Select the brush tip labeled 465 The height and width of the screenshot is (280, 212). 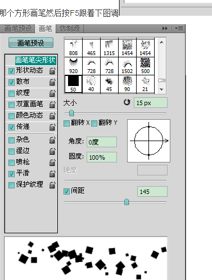(x=91, y=48)
